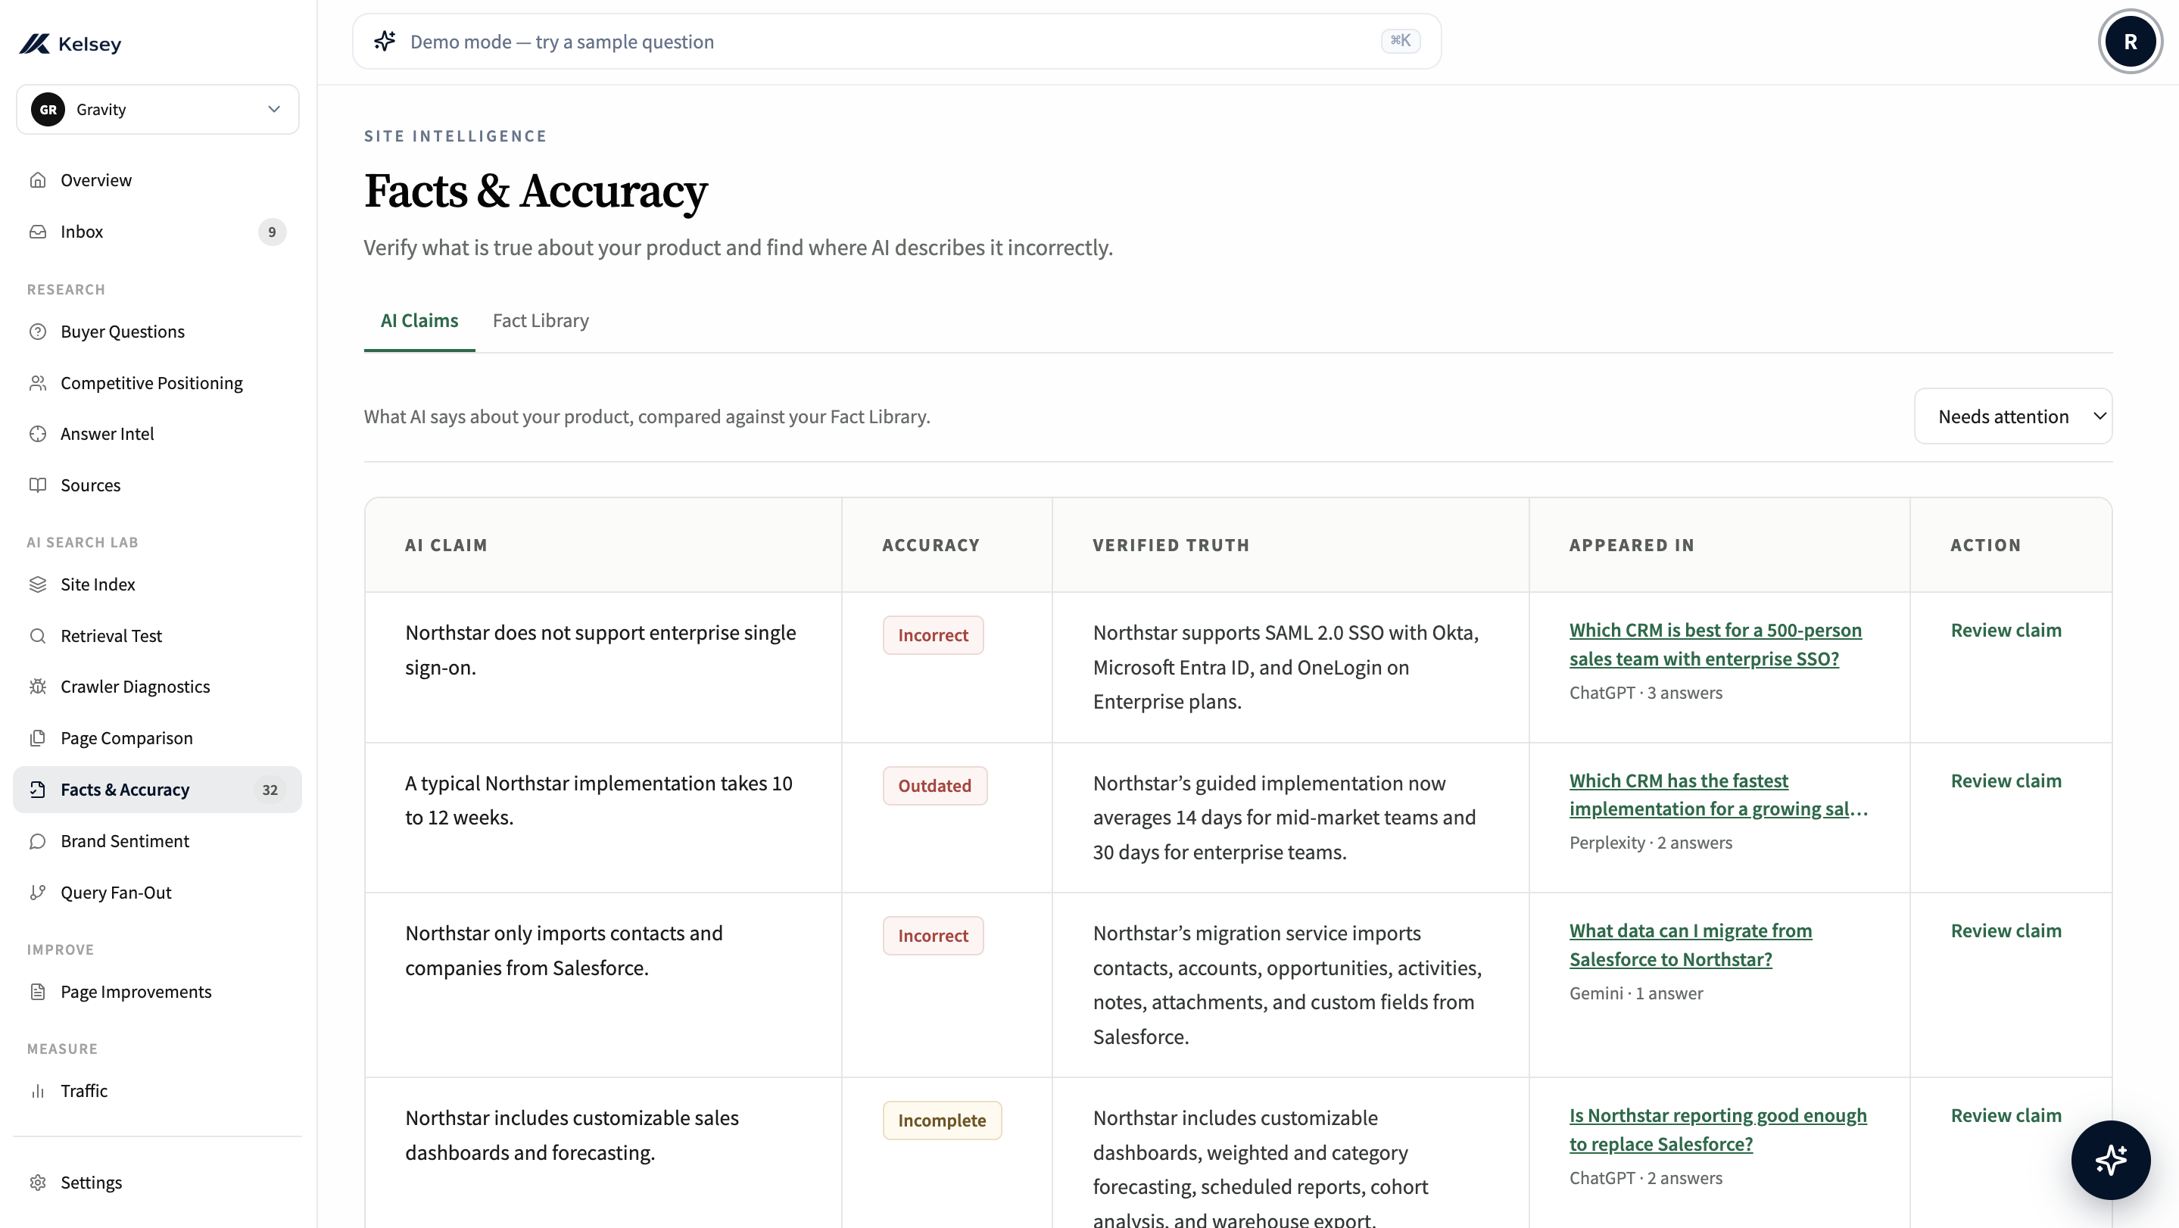The image size is (2179, 1228).
Task: Open 'Is Northstar reporting good enough' link
Action: click(1718, 1130)
